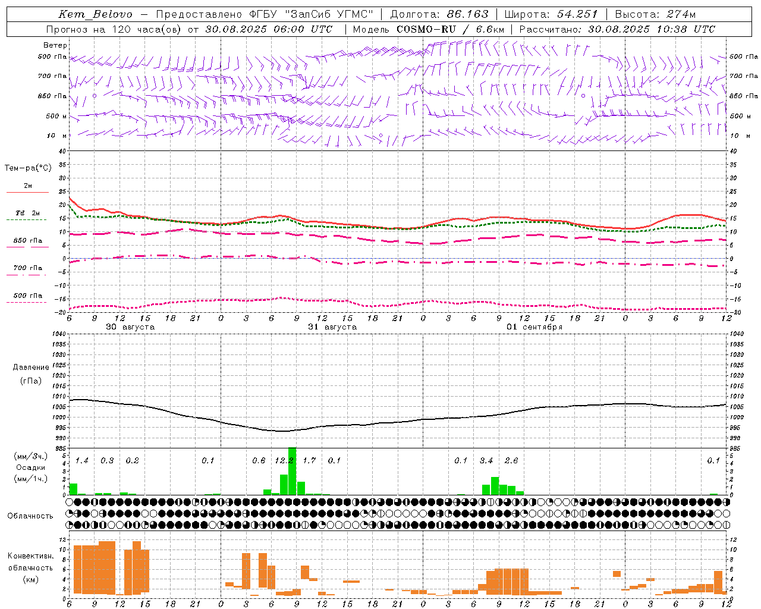Click the 'Давление' pressure panel label
This screenshot has width=761, height=609.
tap(31, 368)
